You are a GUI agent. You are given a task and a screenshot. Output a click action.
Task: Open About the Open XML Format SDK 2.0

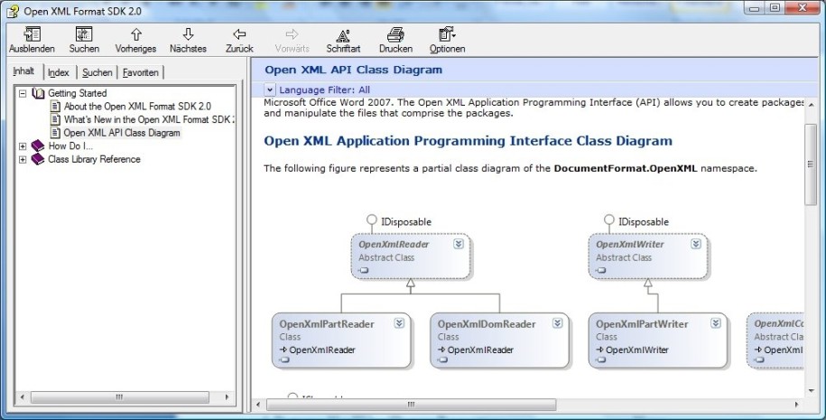click(x=136, y=106)
